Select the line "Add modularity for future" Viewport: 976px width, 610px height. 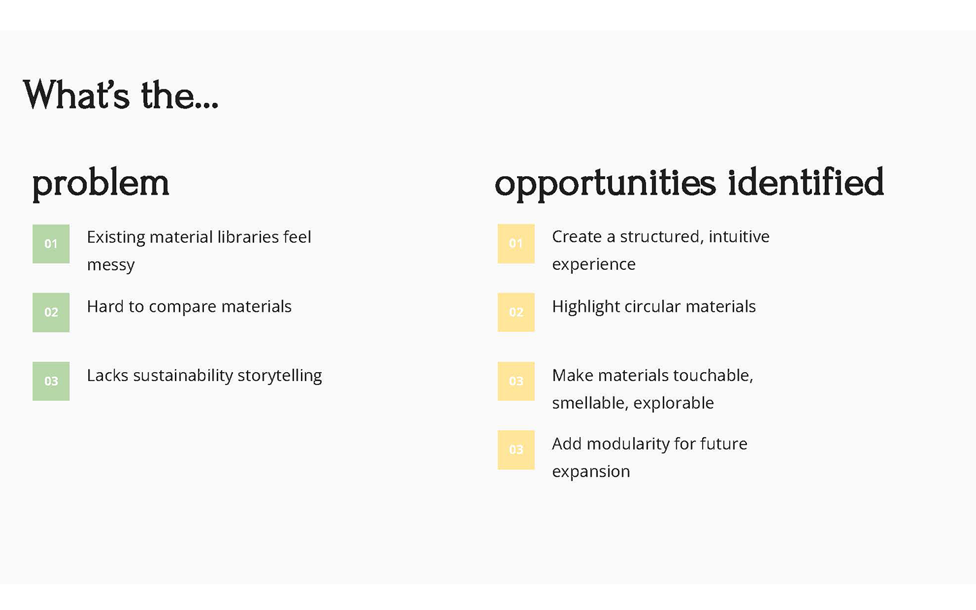(649, 444)
